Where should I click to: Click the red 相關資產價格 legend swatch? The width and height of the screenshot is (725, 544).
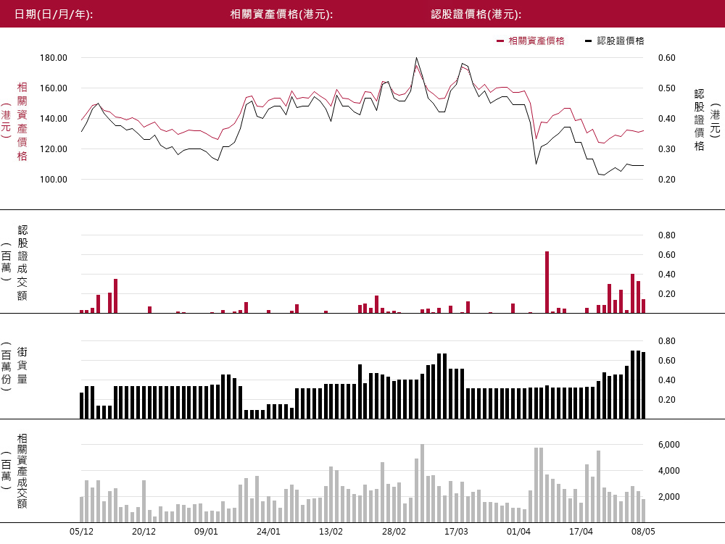[500, 41]
